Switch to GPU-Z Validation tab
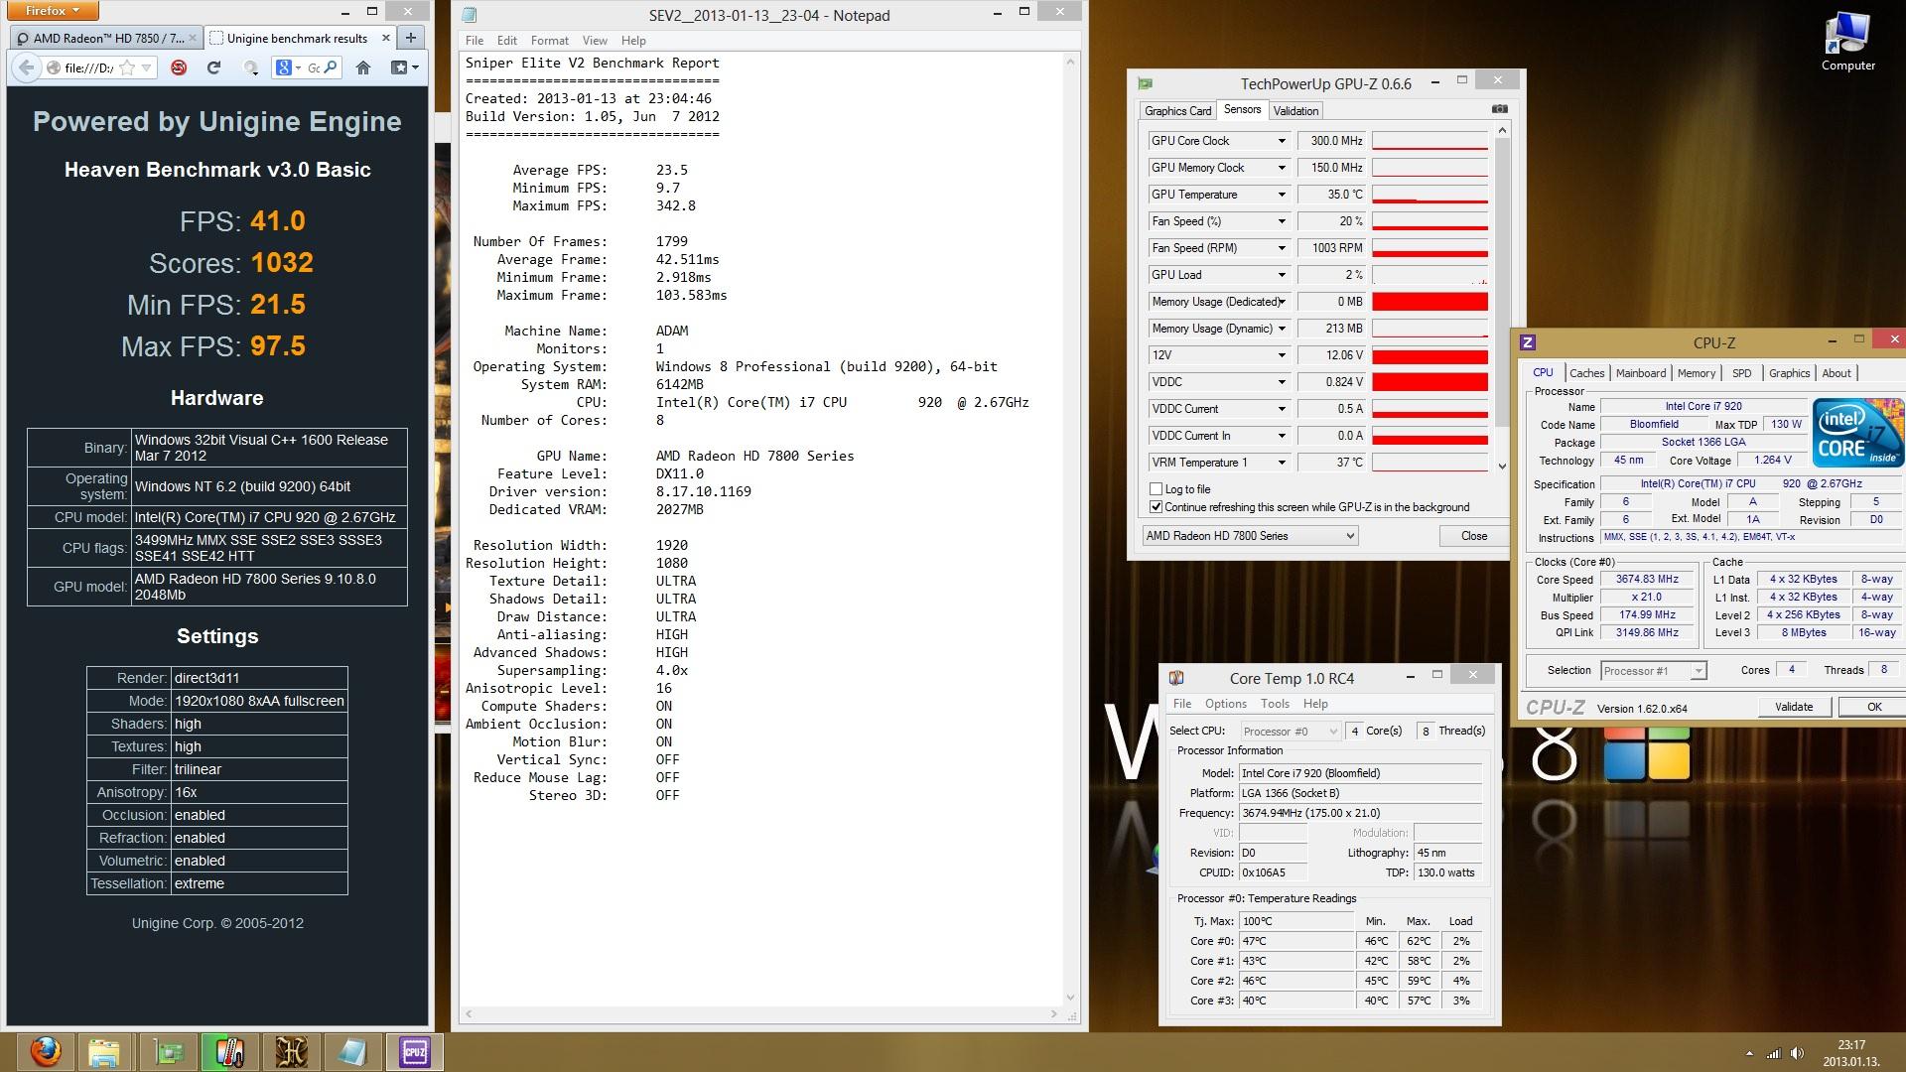The width and height of the screenshot is (1906, 1072). (x=1295, y=111)
